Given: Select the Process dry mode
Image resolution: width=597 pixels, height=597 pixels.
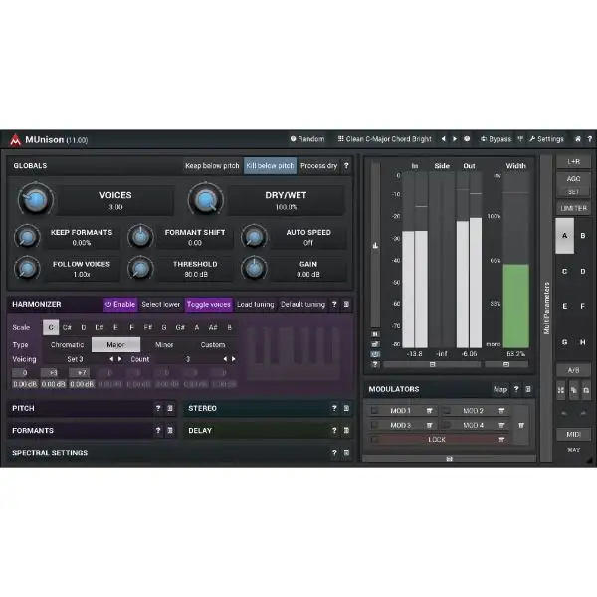Looking at the screenshot, I should click(318, 166).
